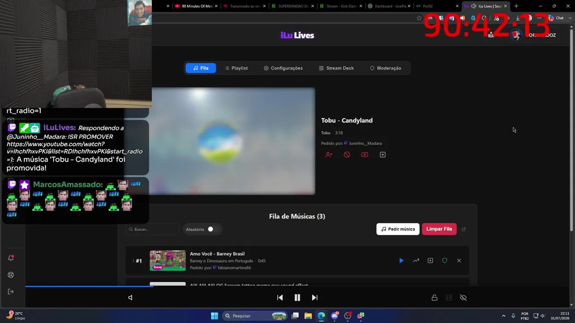
Task: Click the block icon for Tobu - Candyland
Action: tap(347, 155)
